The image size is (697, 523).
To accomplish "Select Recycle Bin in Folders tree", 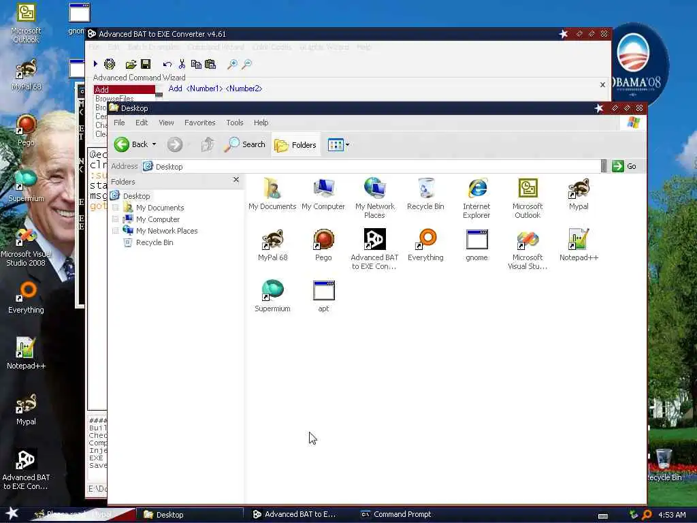I will [x=155, y=242].
